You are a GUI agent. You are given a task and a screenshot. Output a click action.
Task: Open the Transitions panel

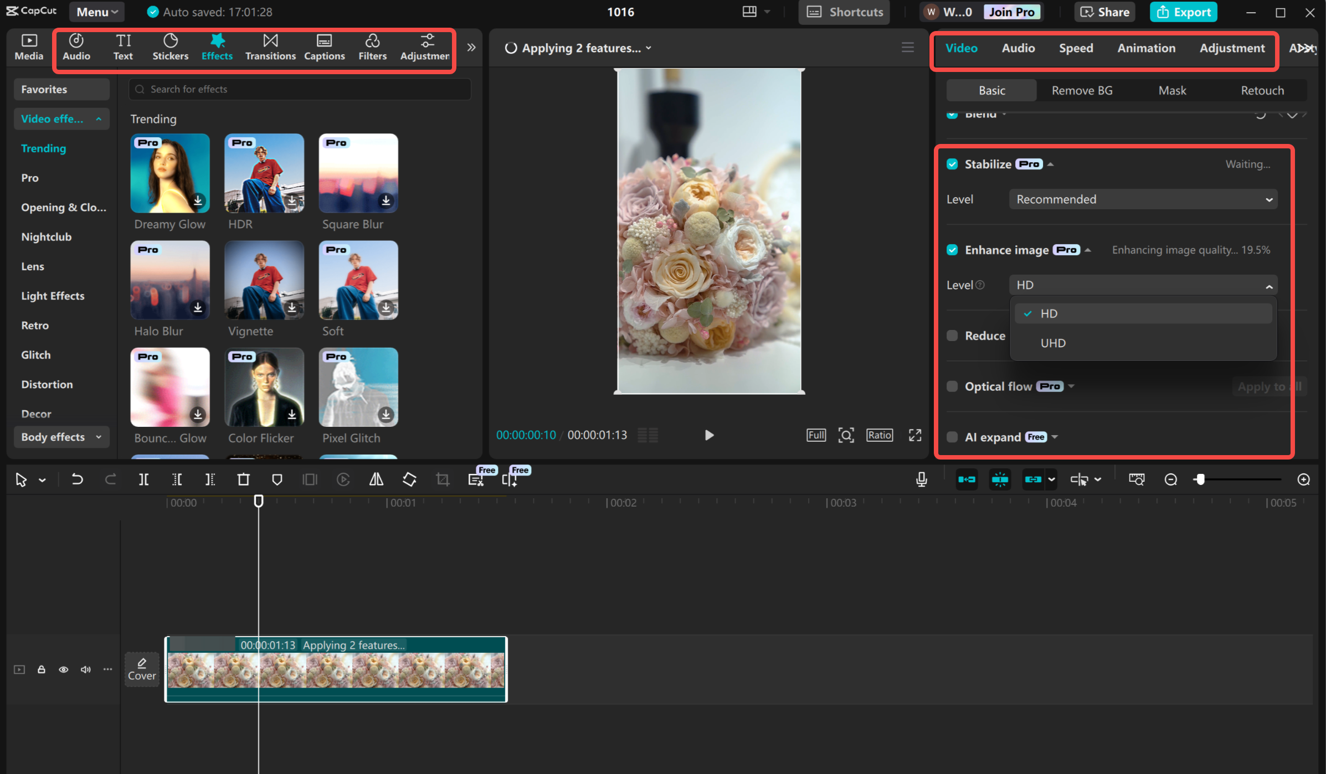[x=271, y=47]
